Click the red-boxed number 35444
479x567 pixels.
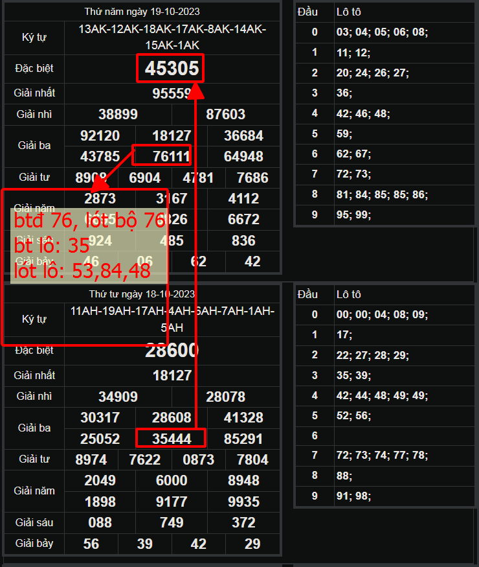pyautogui.click(x=172, y=439)
